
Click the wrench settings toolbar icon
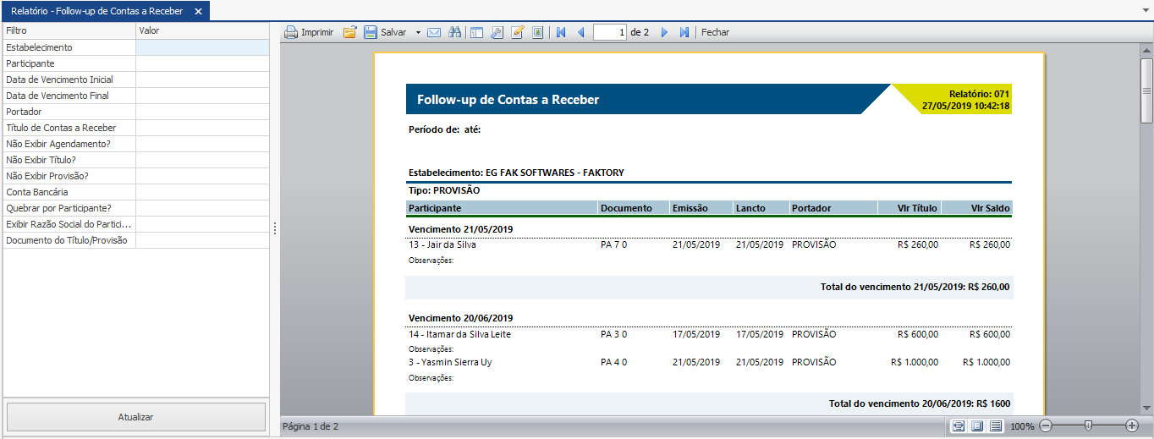(x=497, y=32)
